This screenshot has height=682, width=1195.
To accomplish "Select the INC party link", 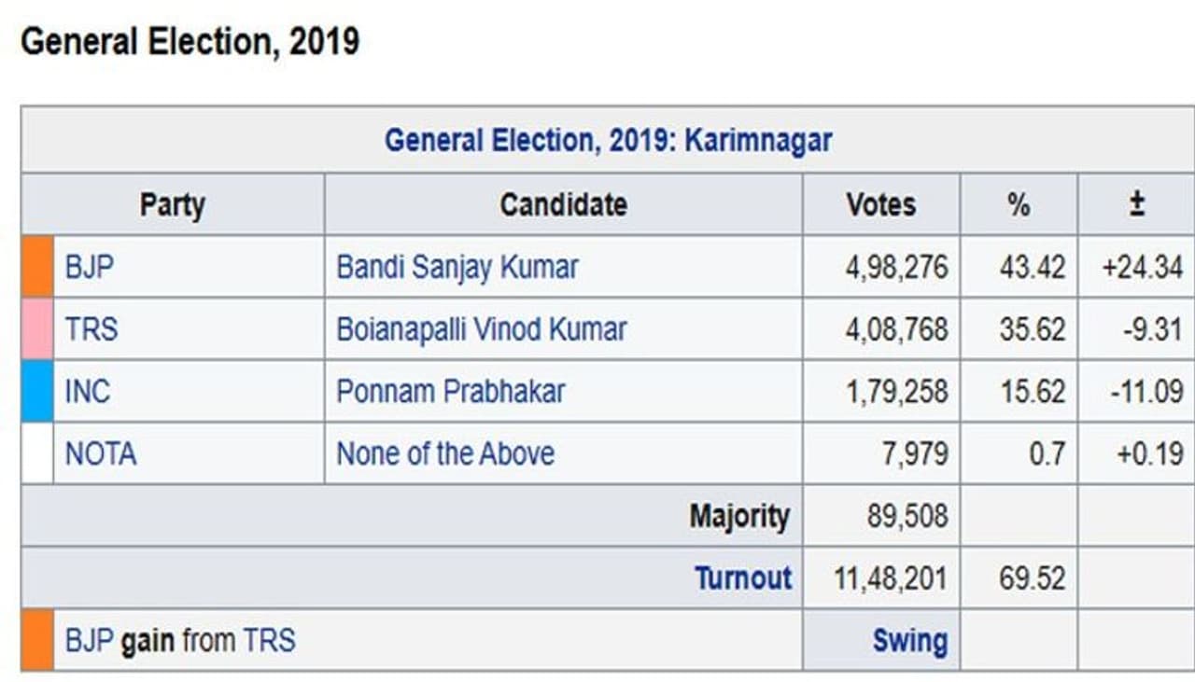I will (88, 391).
